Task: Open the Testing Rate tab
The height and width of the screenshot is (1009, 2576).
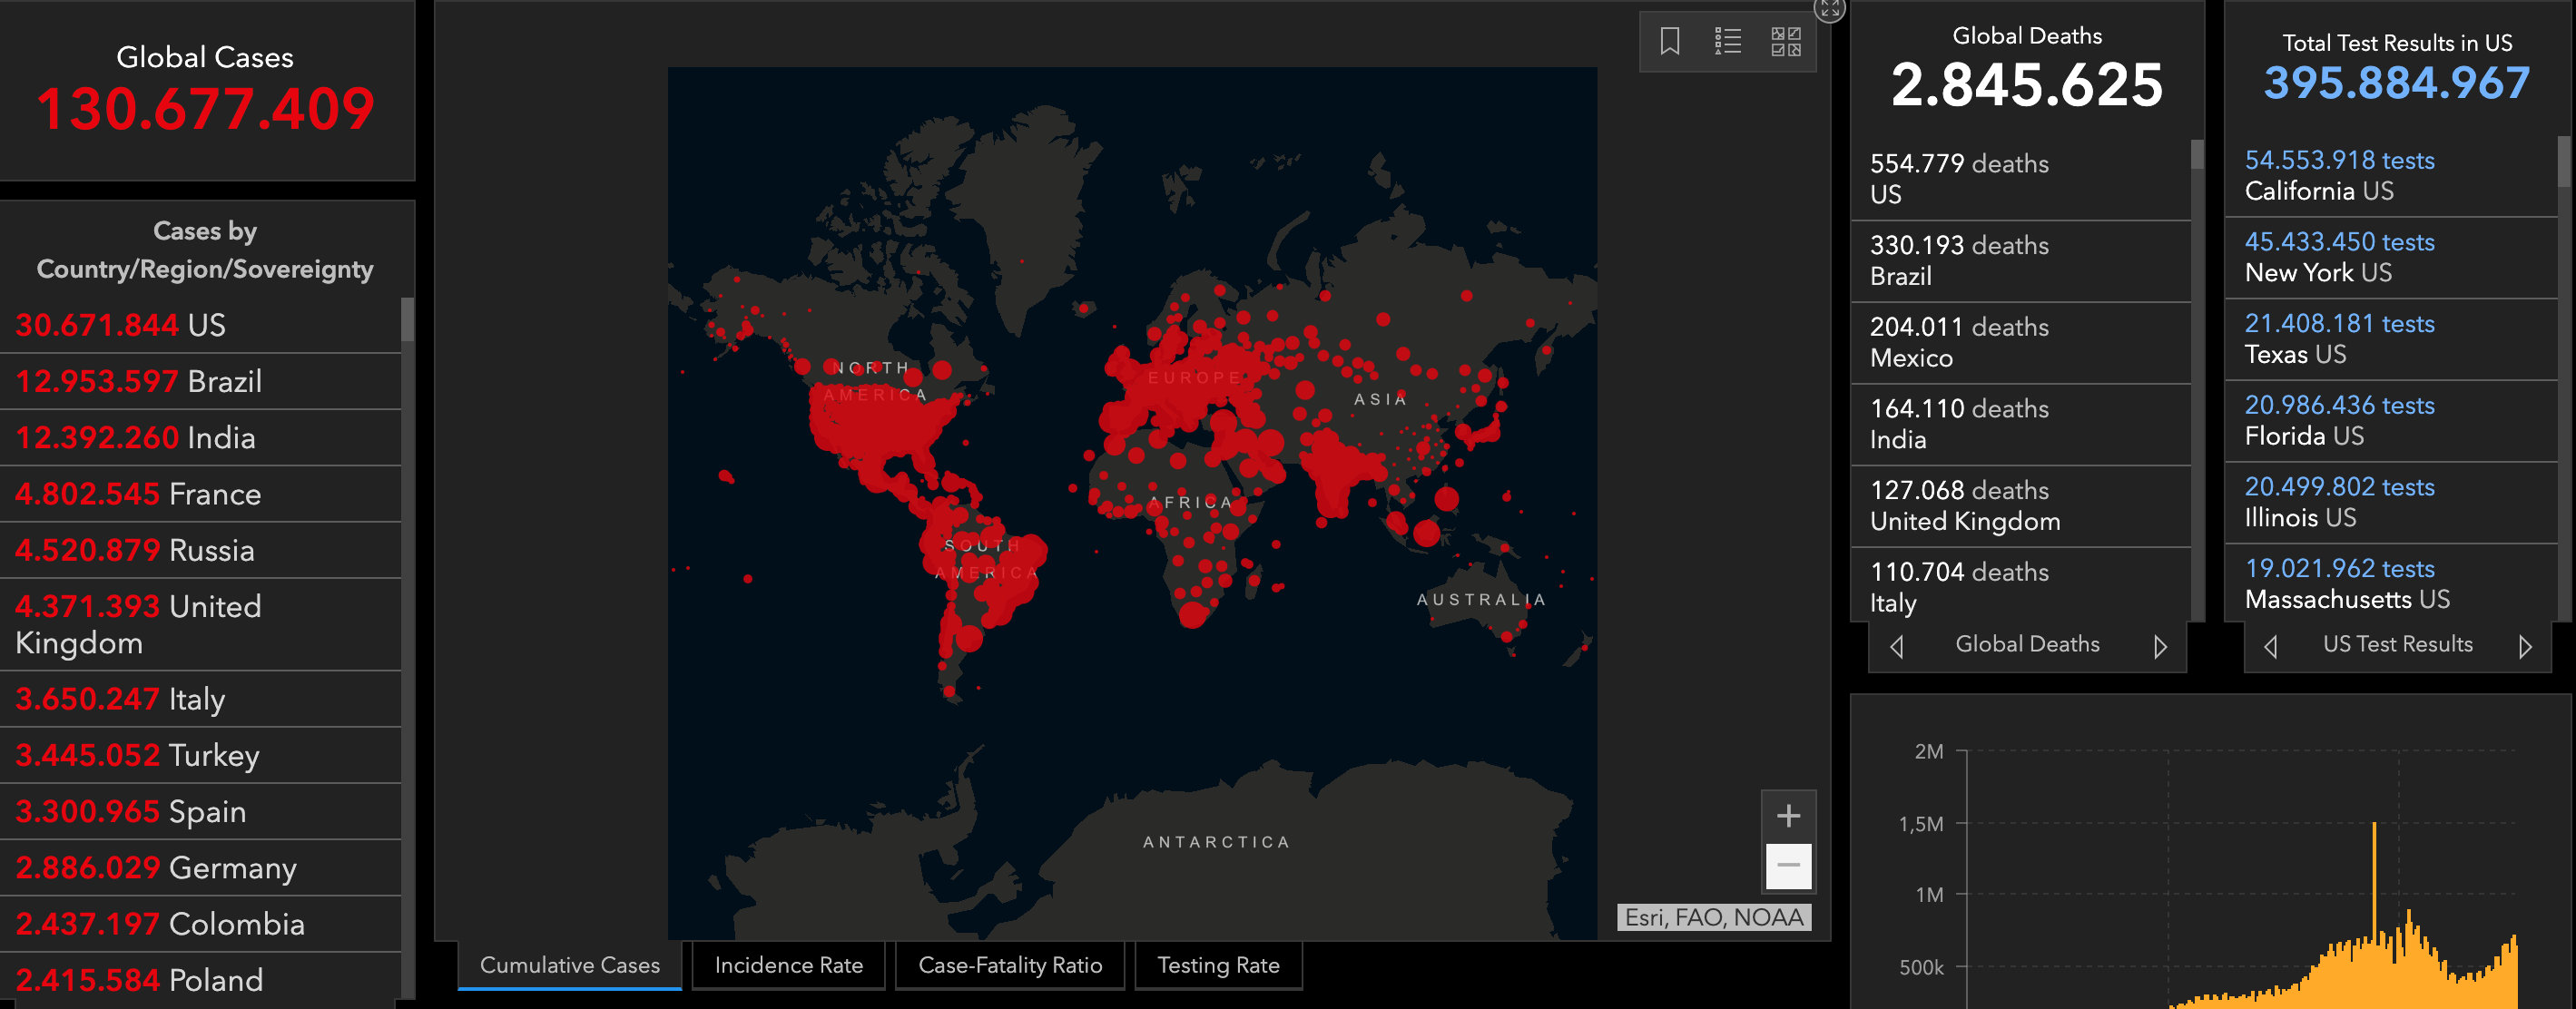Action: pos(1218,965)
